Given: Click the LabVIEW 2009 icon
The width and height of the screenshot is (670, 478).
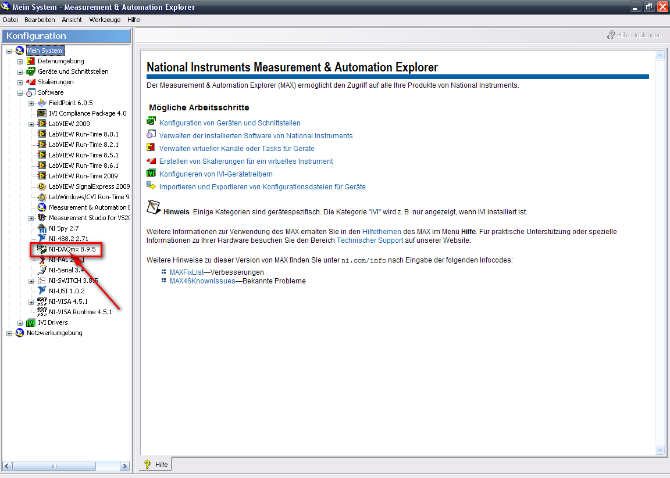Looking at the screenshot, I should (42, 124).
